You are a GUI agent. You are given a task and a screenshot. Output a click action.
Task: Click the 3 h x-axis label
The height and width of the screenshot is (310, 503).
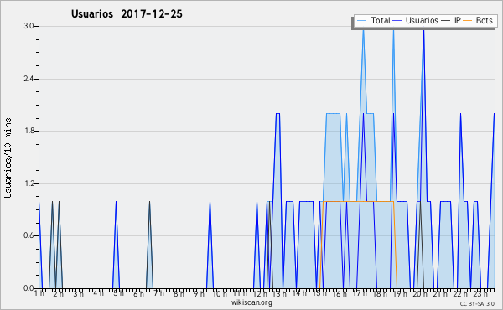coord(78,293)
